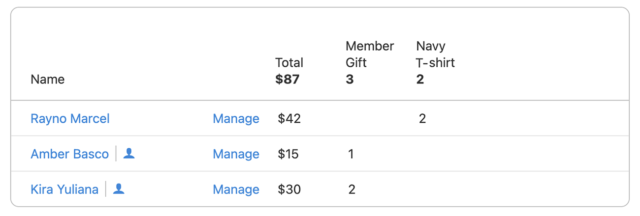
Task: Open Amber Basco's profile link
Action: [69, 154]
